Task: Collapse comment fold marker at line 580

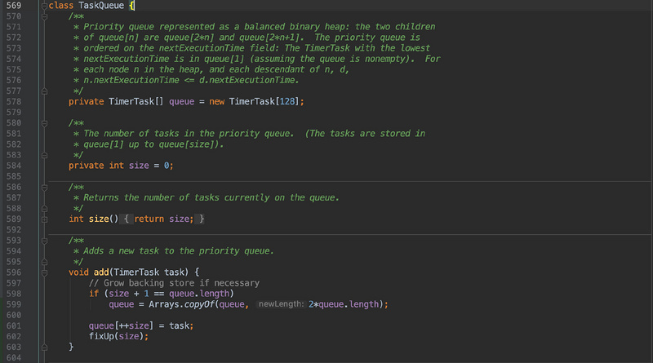Action: click(x=43, y=122)
